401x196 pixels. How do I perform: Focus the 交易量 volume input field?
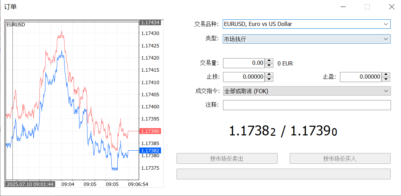(244, 63)
